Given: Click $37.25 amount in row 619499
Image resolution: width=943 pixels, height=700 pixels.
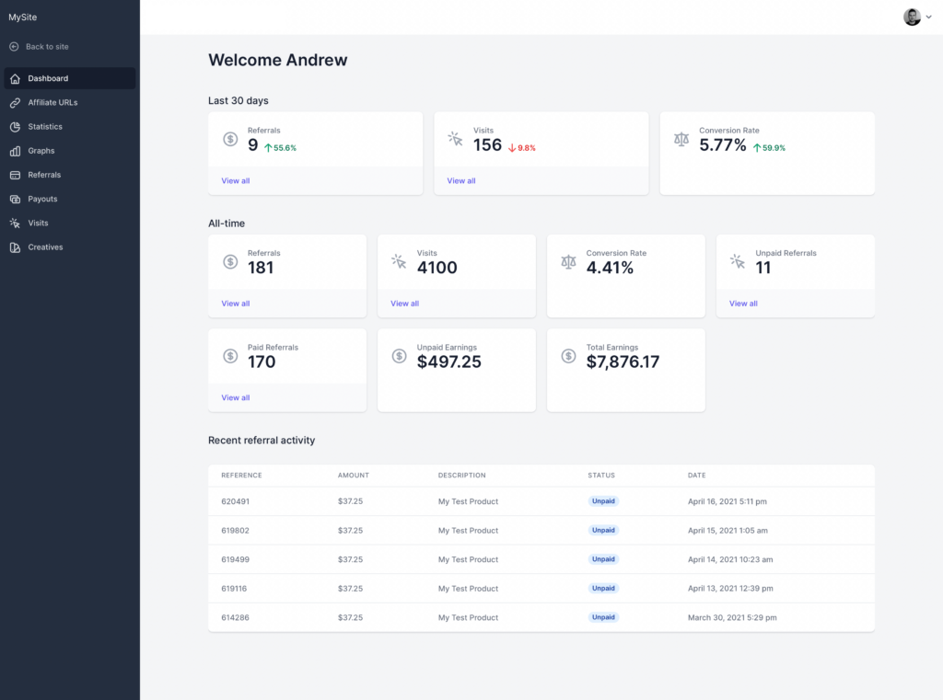Looking at the screenshot, I should [351, 559].
